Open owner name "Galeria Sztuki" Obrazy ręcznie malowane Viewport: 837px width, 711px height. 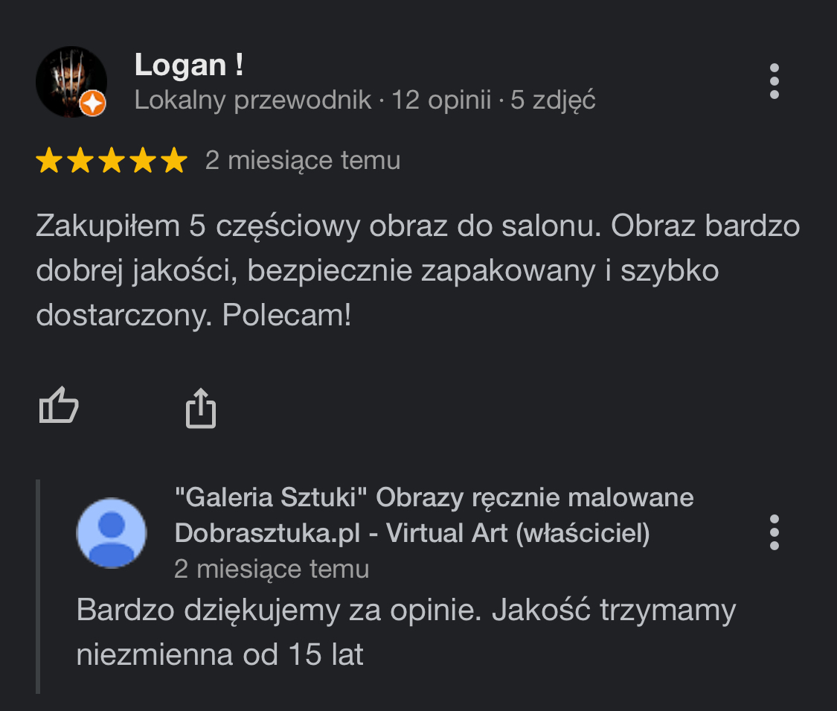click(434, 497)
